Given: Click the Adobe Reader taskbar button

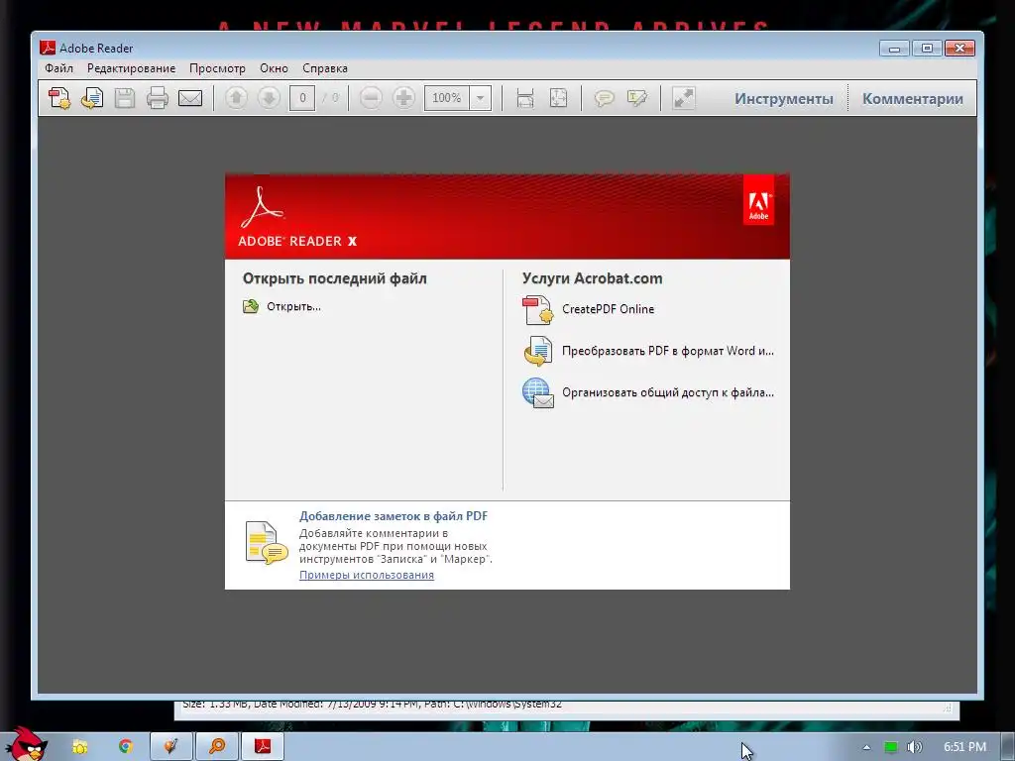Looking at the screenshot, I should point(263,746).
